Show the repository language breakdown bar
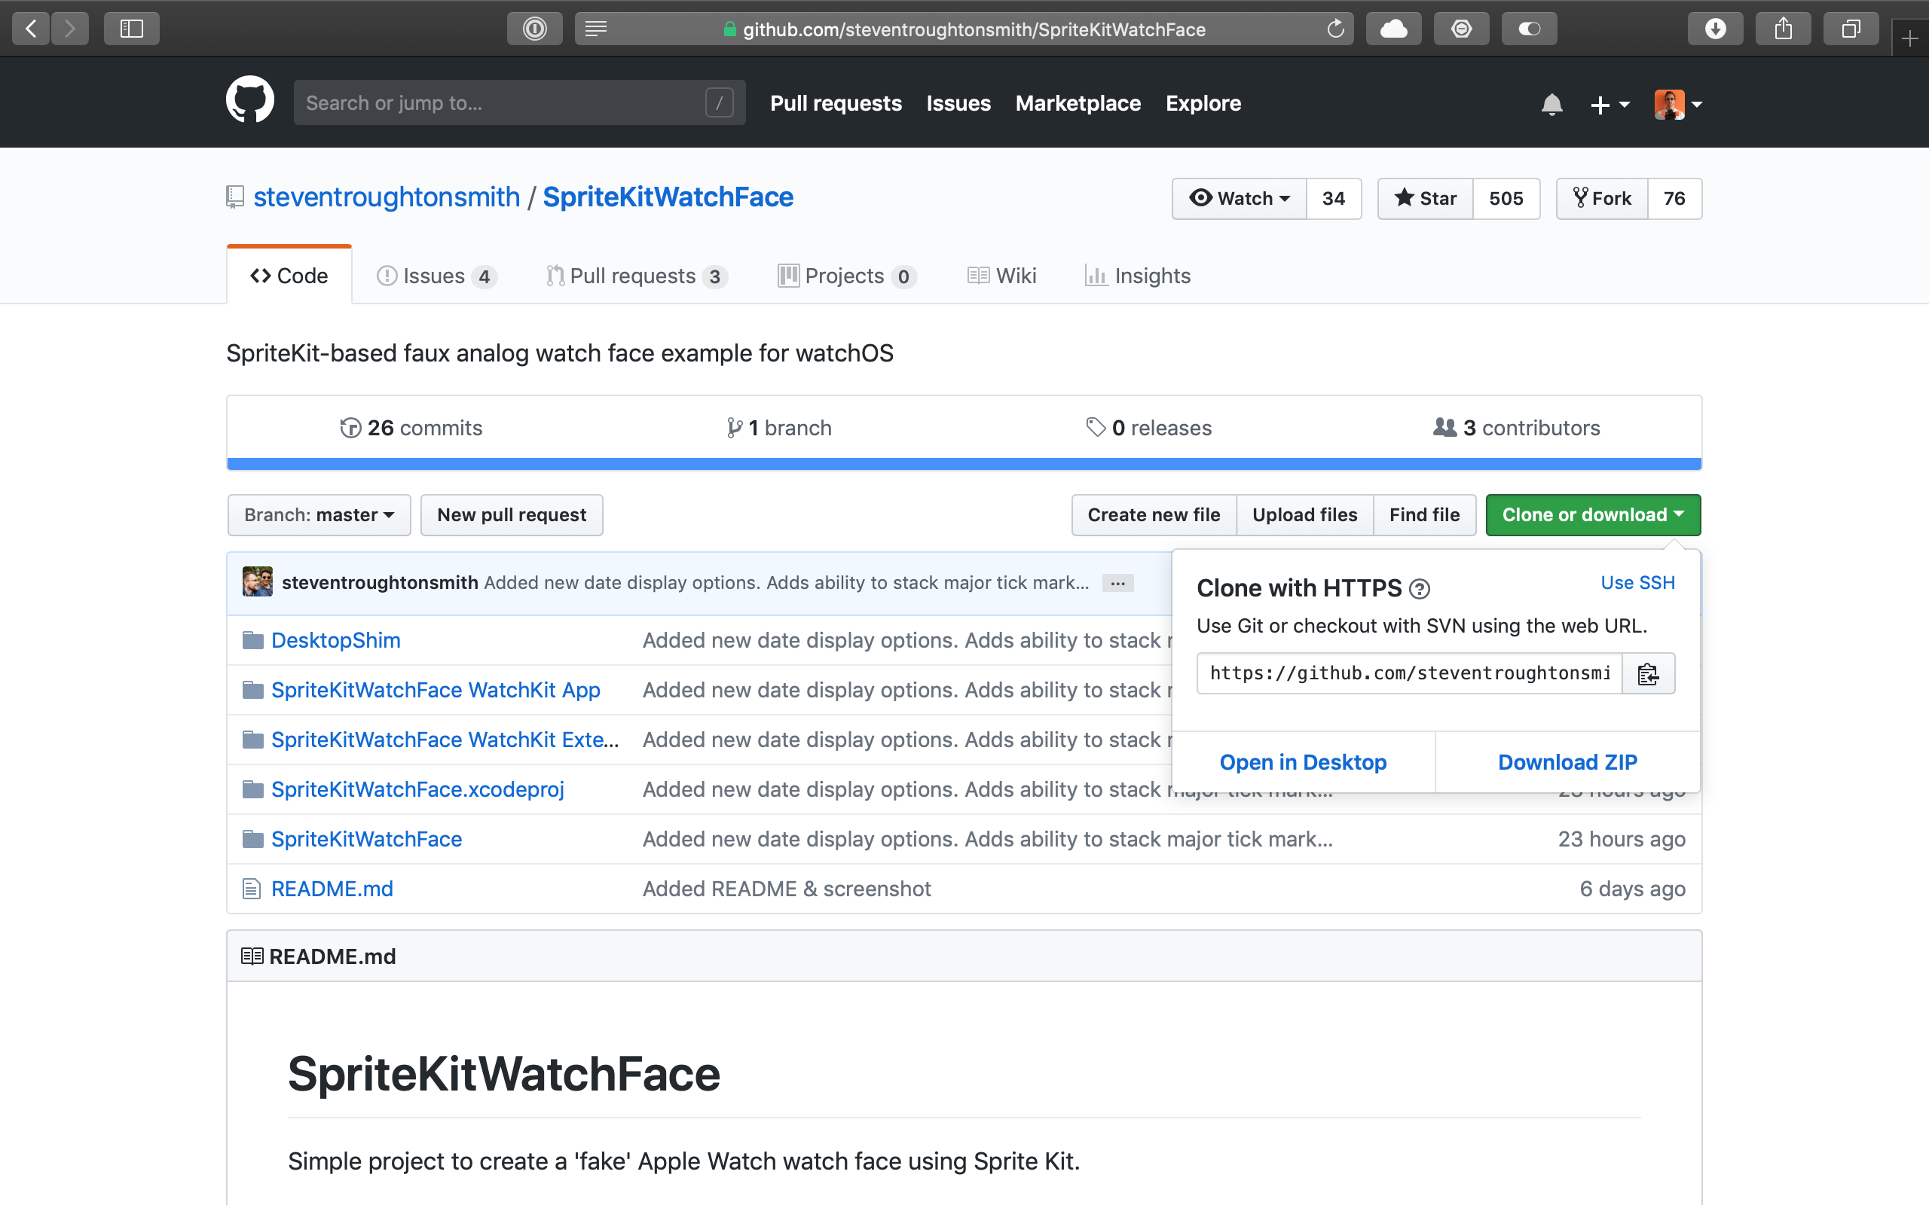1929x1205 pixels. pos(964,464)
